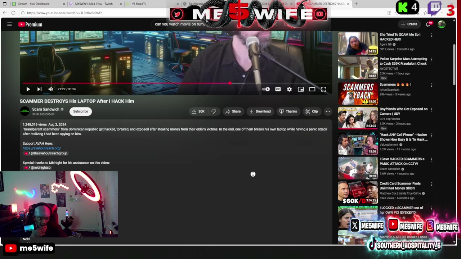Like the video with 30K likes
The width and height of the screenshot is (461, 259).
click(x=198, y=112)
